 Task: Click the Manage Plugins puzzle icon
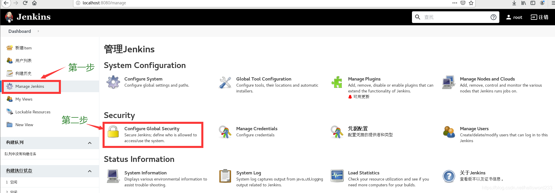click(x=337, y=82)
